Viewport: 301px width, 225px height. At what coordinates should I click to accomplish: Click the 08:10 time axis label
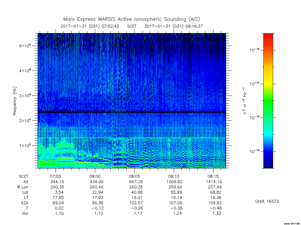(x=174, y=176)
